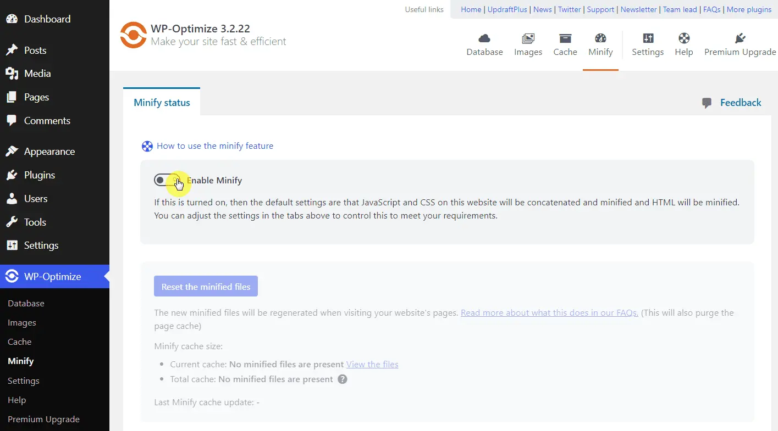The height and width of the screenshot is (431, 778).
Task: Open Newsletter in Useful links
Action: 639,9
